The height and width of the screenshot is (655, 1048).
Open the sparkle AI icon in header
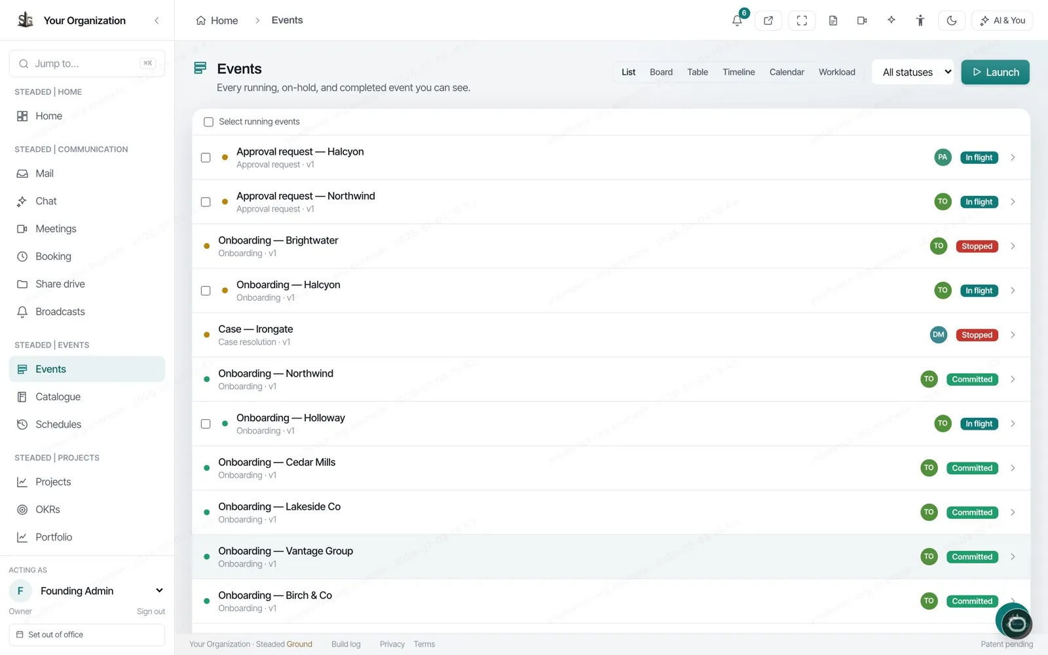(x=891, y=20)
